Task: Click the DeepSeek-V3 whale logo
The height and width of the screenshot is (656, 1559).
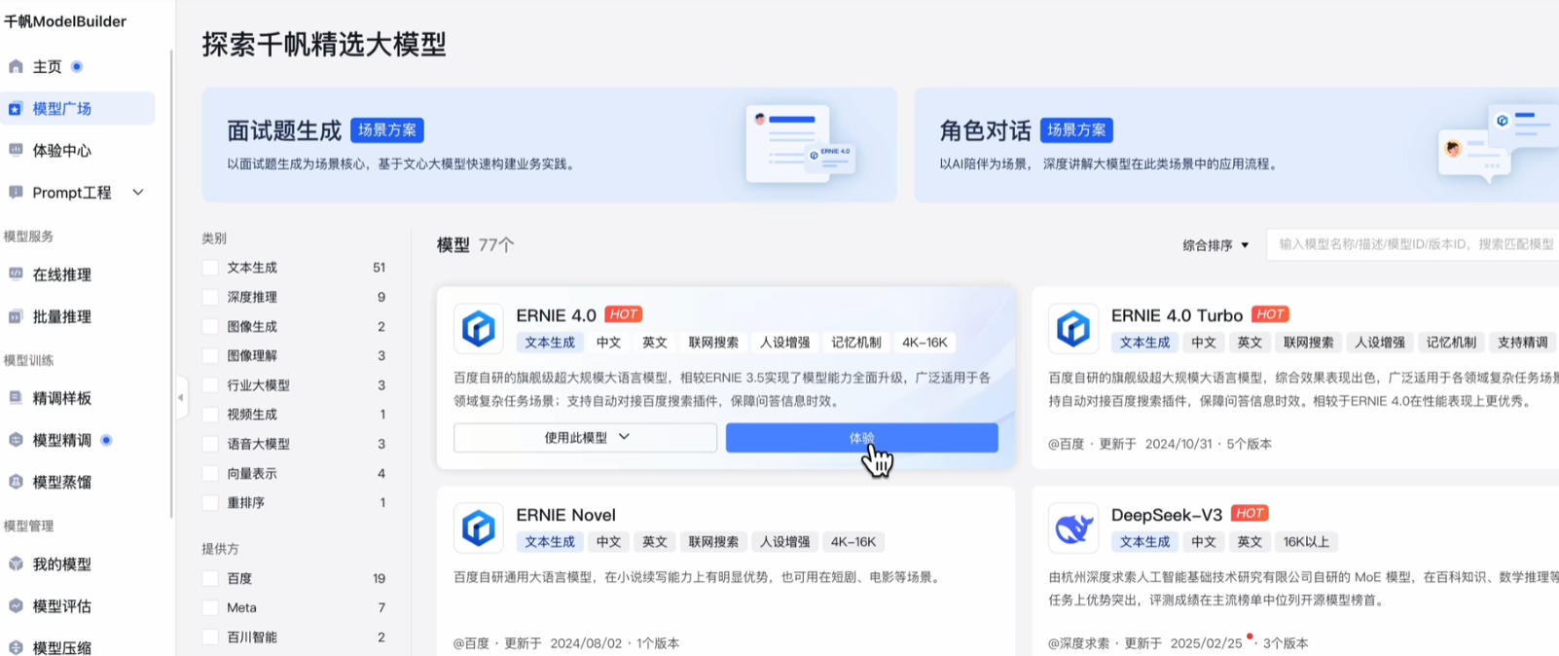Action: pos(1073,528)
